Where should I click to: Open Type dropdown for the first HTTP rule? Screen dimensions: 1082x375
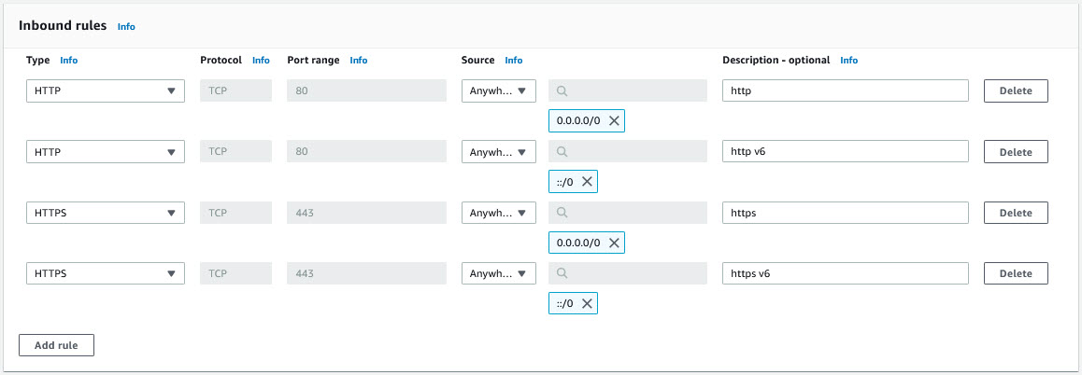(105, 91)
